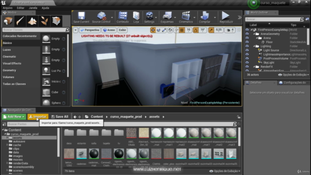The image size is (311, 175).
Task: Select the Landscape mode icon
Action: pos(32,21)
